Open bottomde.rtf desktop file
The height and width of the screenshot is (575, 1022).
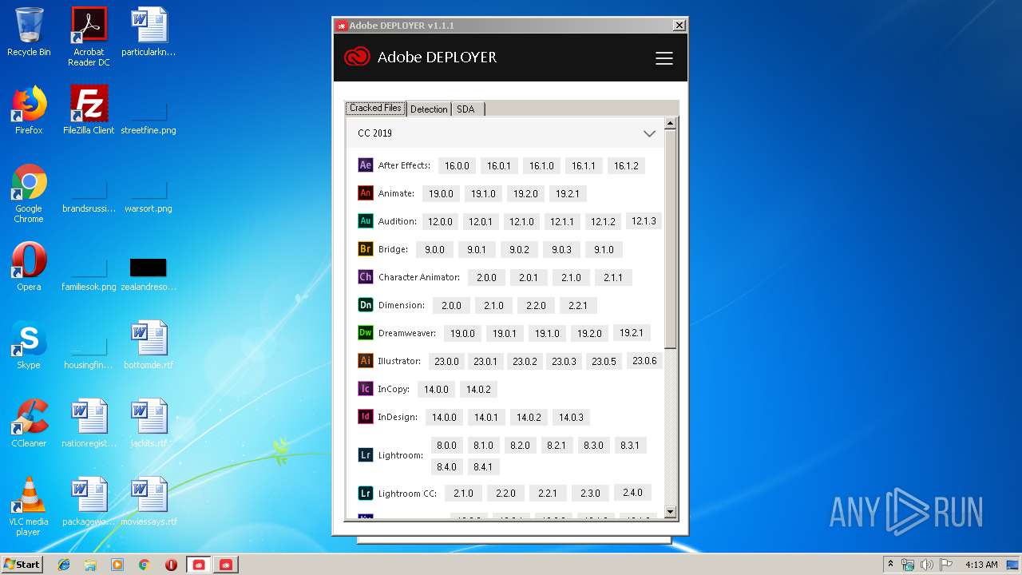pyautogui.click(x=149, y=344)
